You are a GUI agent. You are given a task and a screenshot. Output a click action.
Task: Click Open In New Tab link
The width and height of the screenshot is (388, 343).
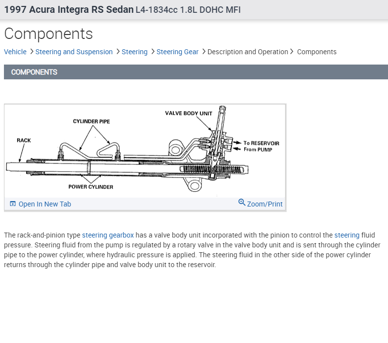click(x=45, y=204)
